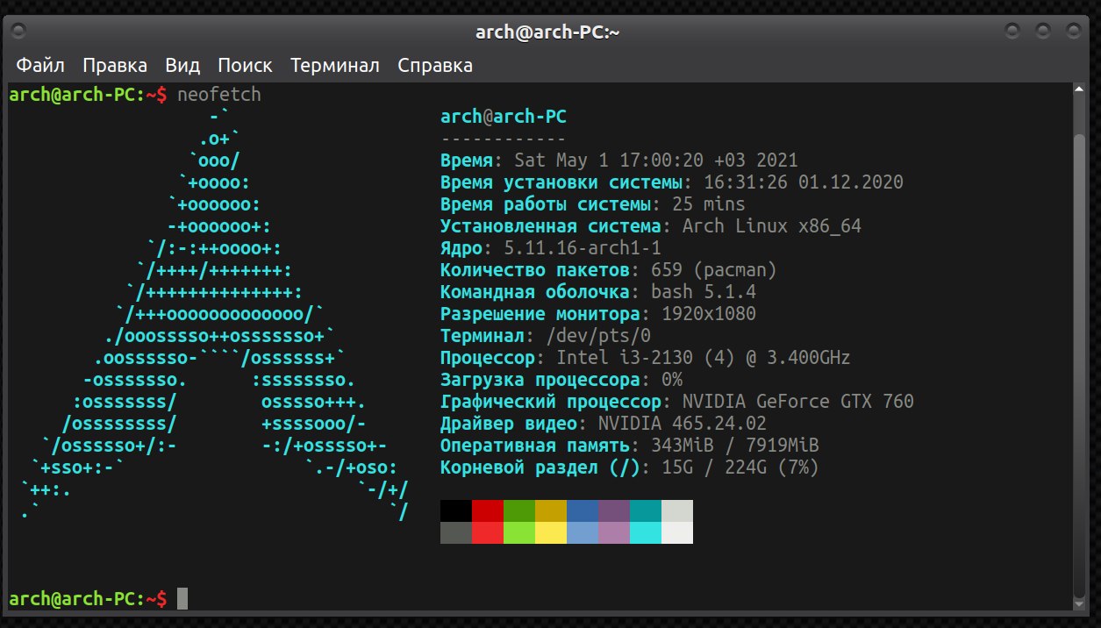Viewport: 1101px width, 628px height.
Task: Click the Загрузка процессора 0% line
Action: [x=561, y=380]
